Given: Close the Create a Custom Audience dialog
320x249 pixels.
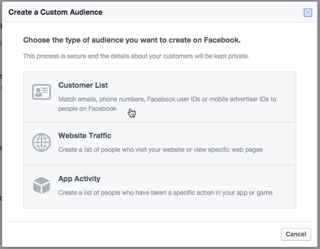Looking at the screenshot, I should (x=308, y=13).
